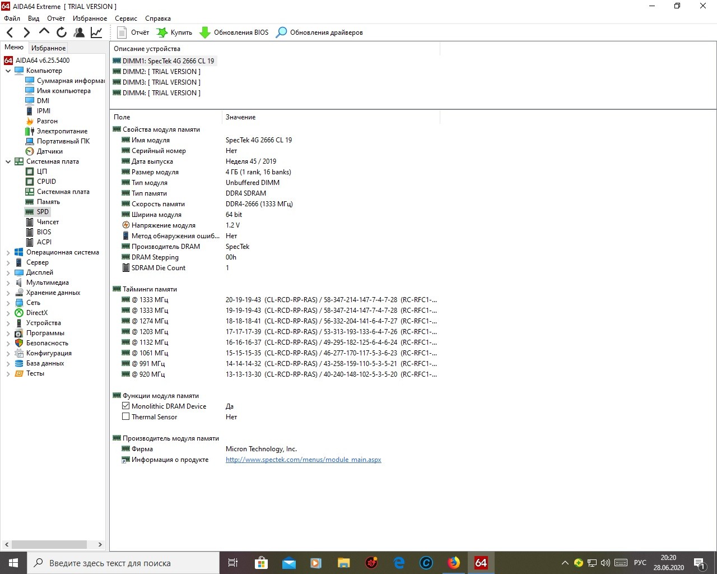Select the Тесты tree item
This screenshot has width=717, height=574.
(x=30, y=373)
